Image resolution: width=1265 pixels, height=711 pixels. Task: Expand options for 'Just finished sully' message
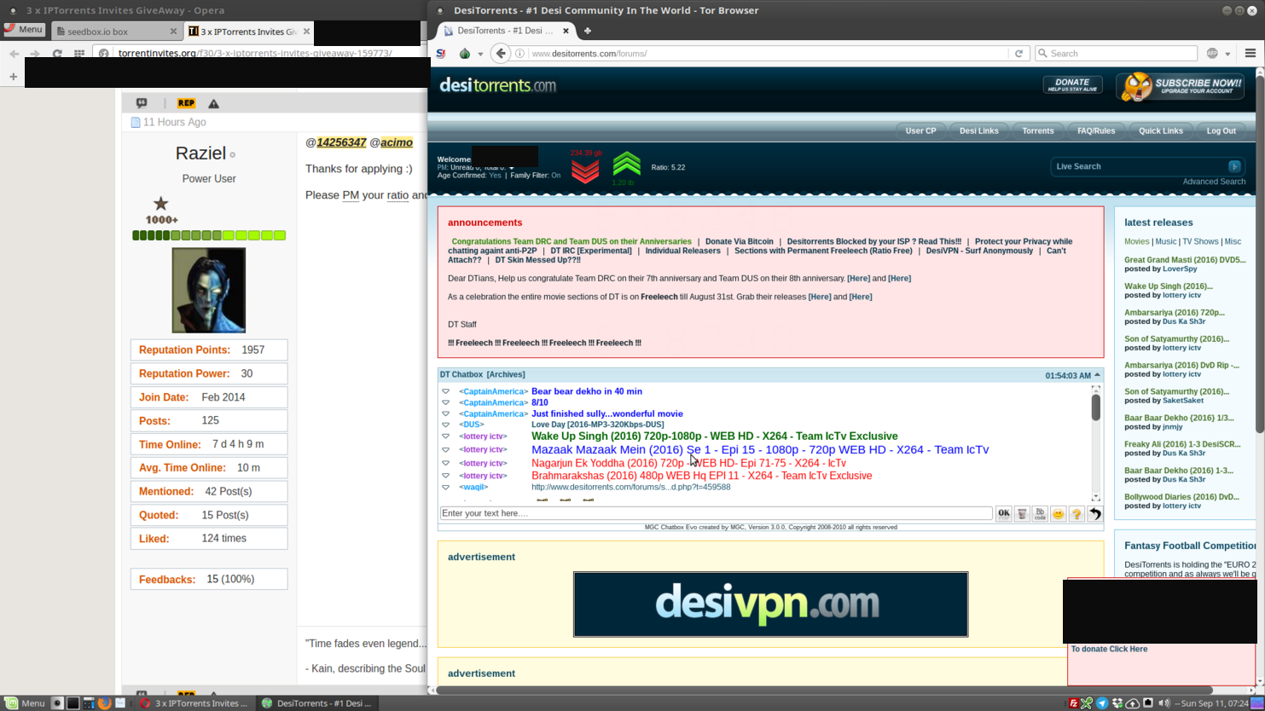(445, 413)
